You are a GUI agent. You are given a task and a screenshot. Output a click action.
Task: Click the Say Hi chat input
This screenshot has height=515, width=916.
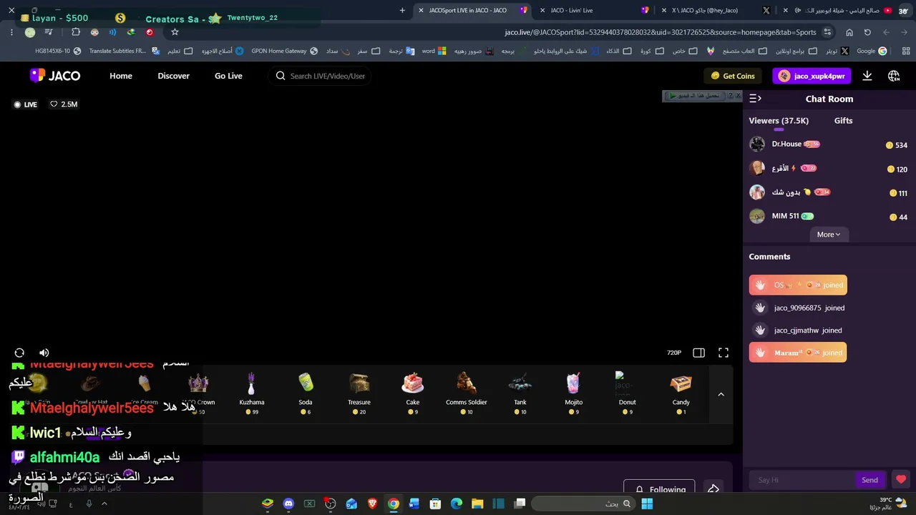tap(801, 480)
